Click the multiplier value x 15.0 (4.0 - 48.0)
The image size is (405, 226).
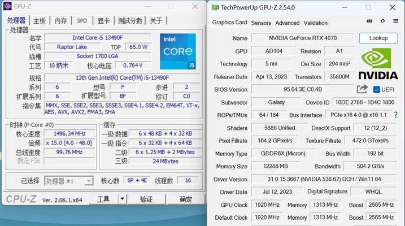(69, 143)
